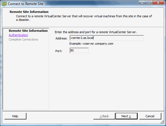Cancel the remote site connection wizard
The height and width of the screenshot is (126, 166).
pos(150,116)
